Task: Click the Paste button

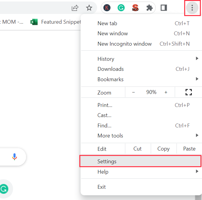Action: tap(189, 149)
